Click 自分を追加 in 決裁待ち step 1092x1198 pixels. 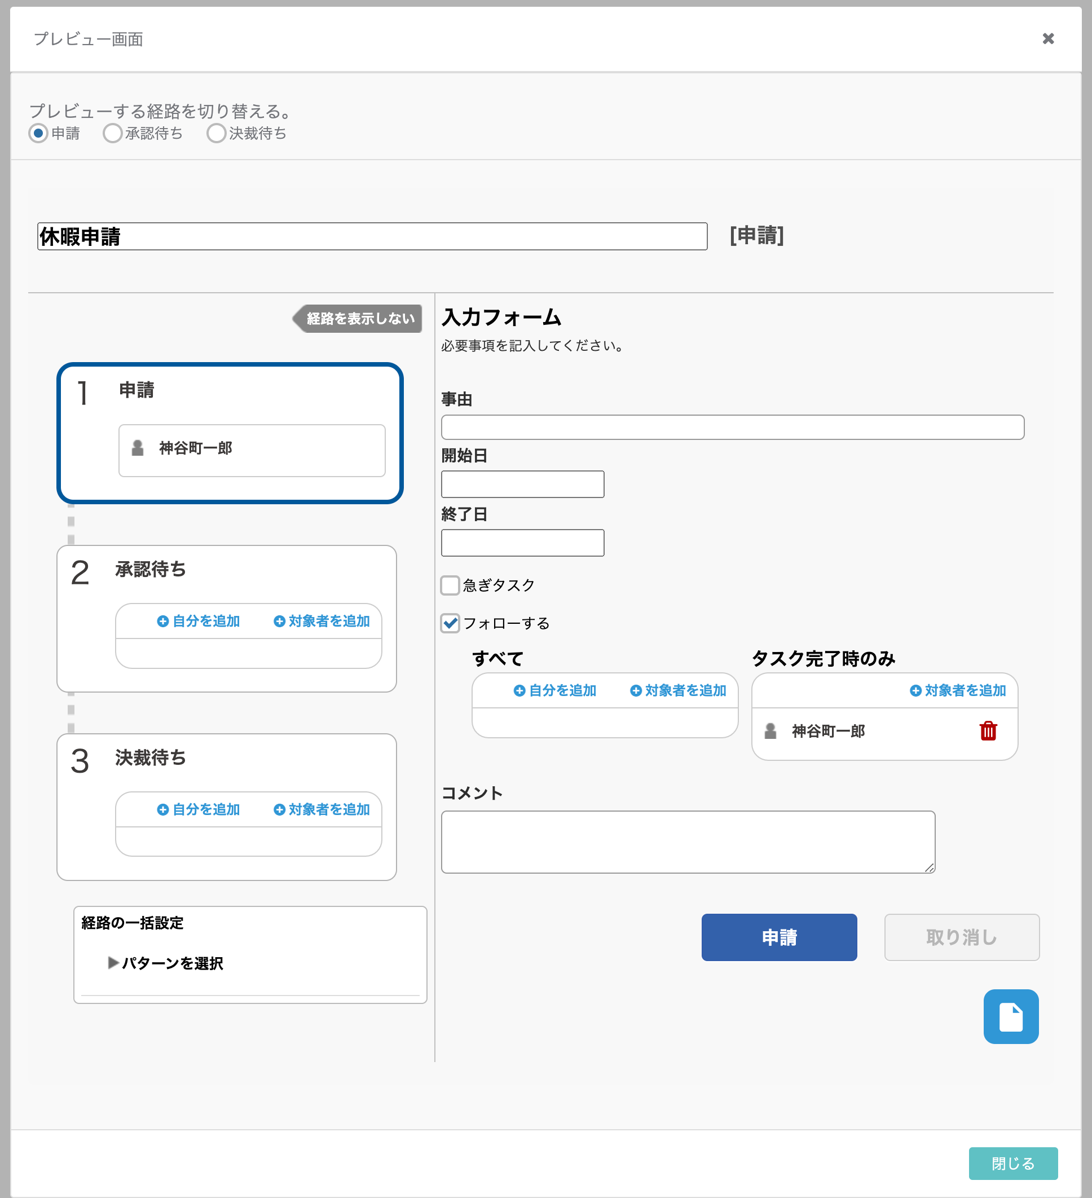pyautogui.click(x=199, y=809)
